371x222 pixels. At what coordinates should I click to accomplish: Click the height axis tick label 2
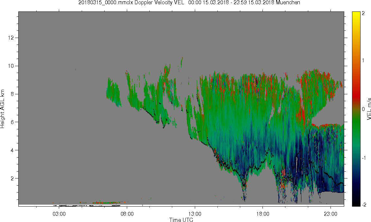tap(12, 178)
